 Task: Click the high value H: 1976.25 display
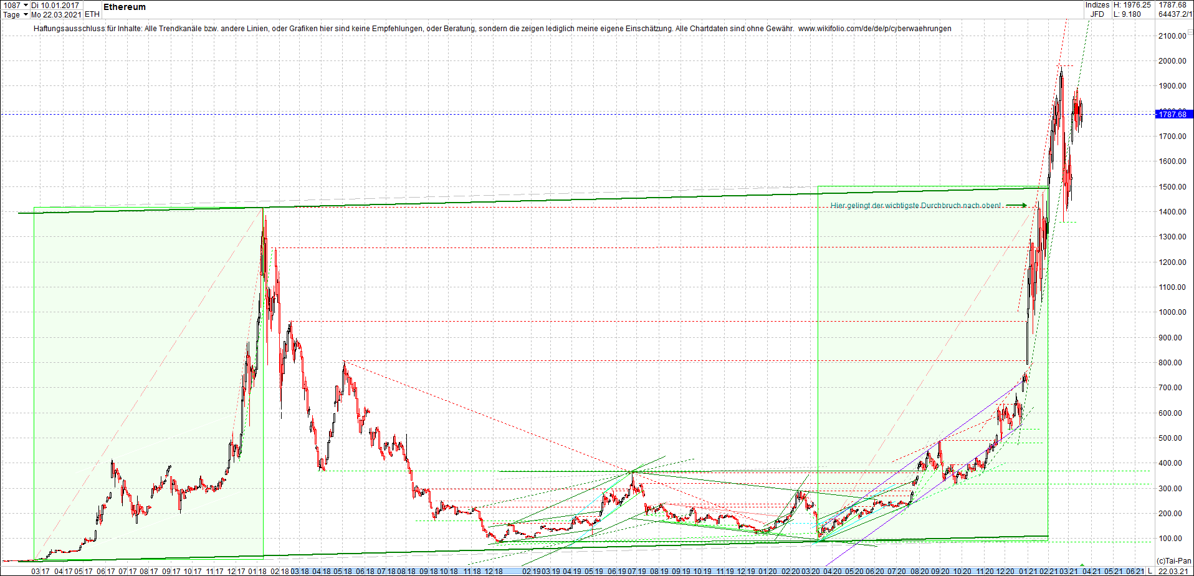tap(1132, 5)
